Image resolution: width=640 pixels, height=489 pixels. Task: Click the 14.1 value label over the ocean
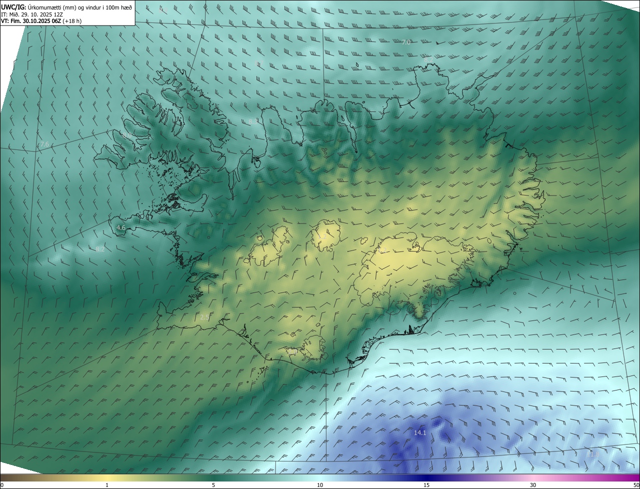(x=420, y=432)
